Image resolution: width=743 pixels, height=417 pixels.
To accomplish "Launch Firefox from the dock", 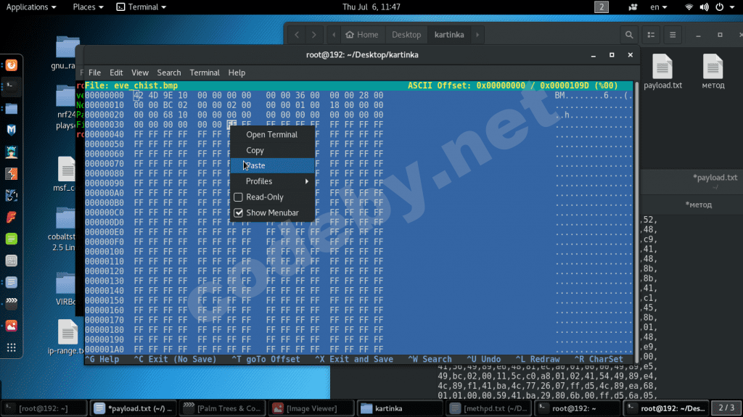I will pyautogui.click(x=12, y=65).
